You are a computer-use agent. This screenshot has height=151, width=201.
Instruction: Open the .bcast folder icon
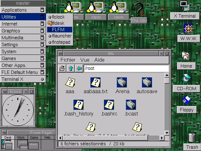[x=131, y=105]
